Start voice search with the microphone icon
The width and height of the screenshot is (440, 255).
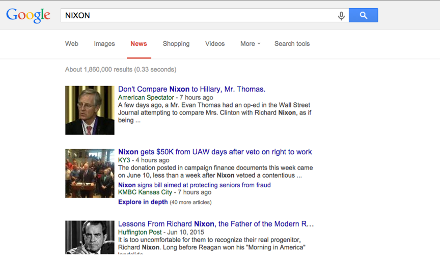click(x=341, y=16)
